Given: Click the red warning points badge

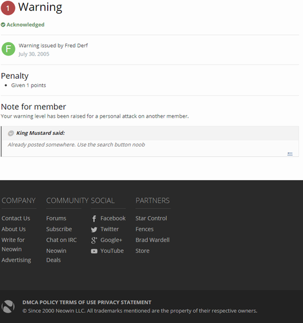Looking at the screenshot, I should [8, 8].
